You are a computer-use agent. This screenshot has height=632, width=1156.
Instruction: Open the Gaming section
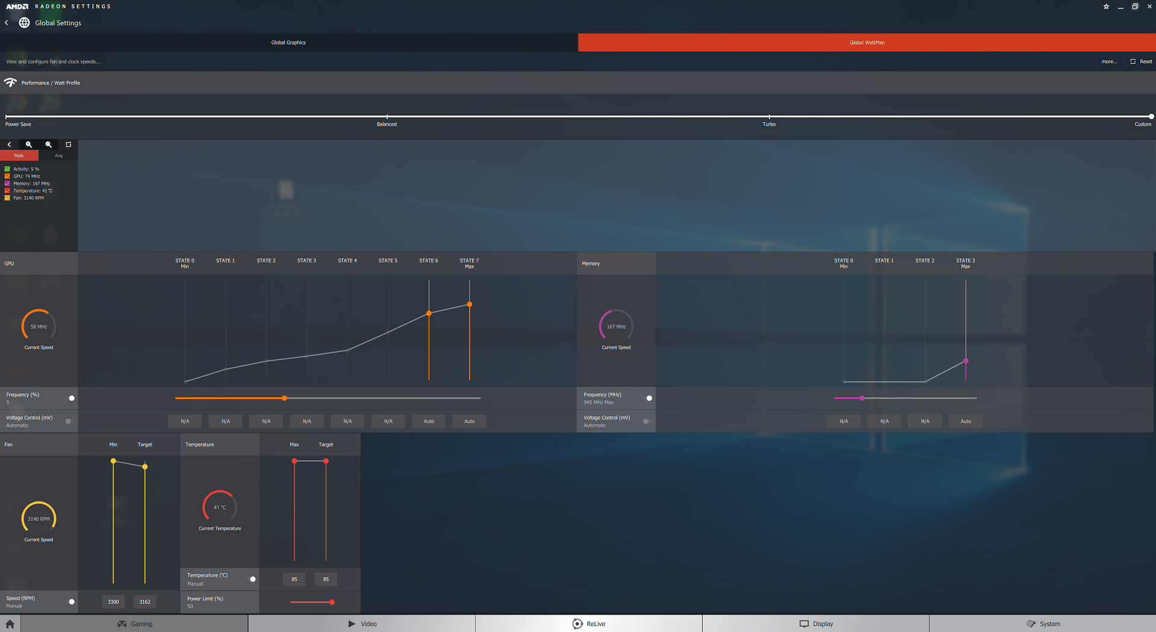point(134,624)
